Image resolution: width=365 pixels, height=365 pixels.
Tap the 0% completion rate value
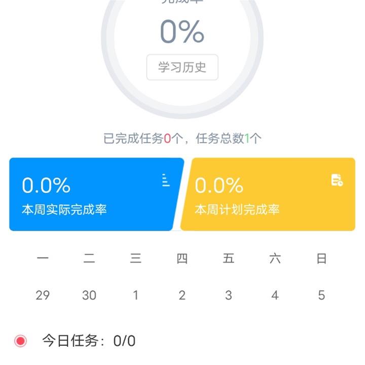(x=182, y=31)
